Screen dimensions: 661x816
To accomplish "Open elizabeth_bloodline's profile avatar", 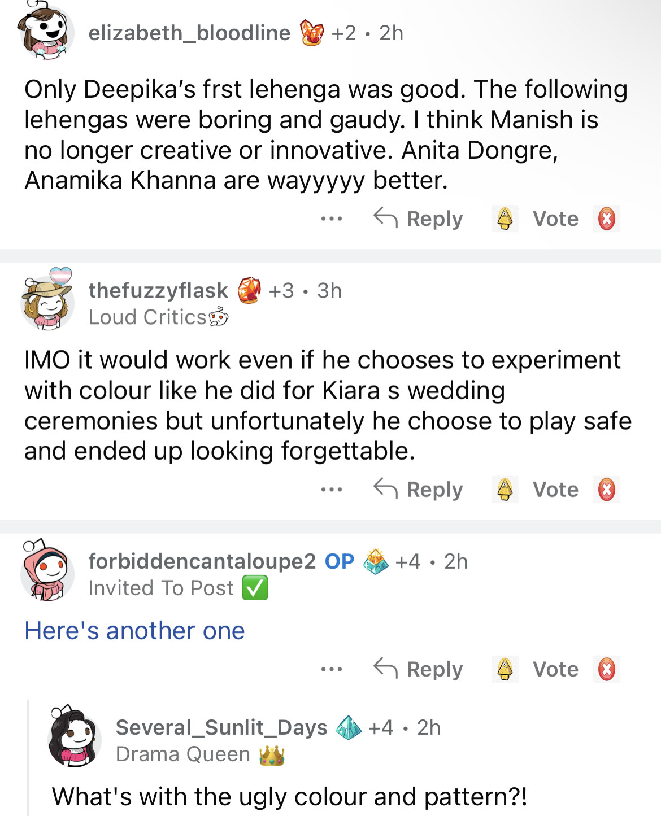I will (47, 33).
